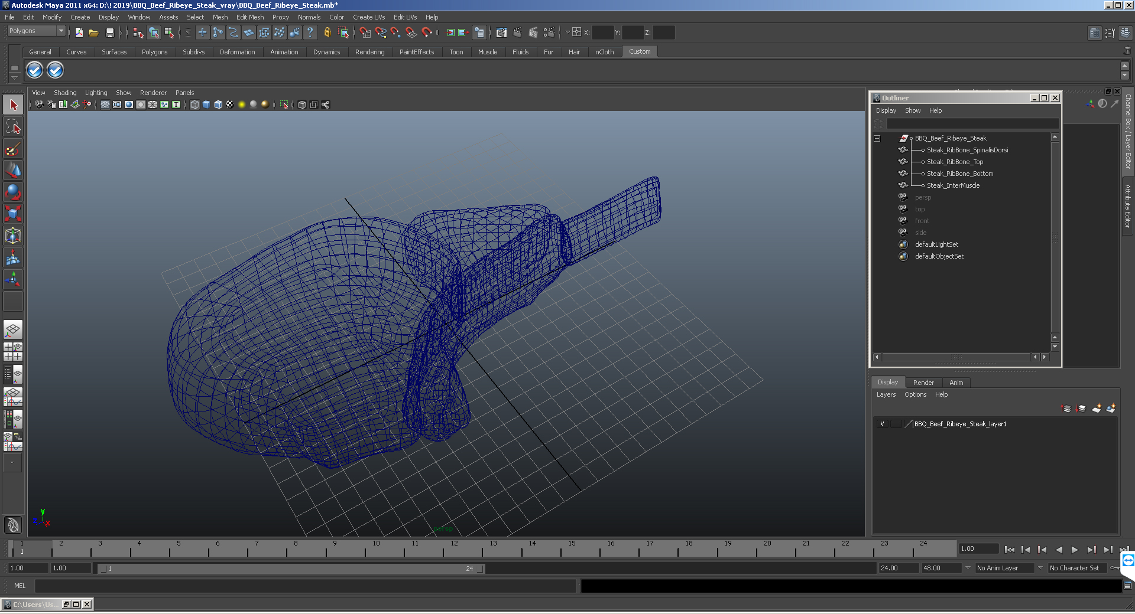This screenshot has width=1135, height=614.
Task: Open the Outliner Show menu
Action: tap(913, 110)
